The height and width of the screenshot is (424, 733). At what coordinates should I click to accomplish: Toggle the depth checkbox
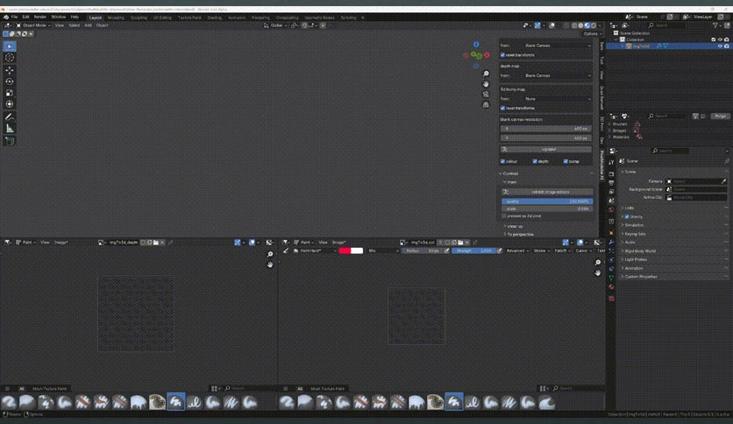click(535, 161)
